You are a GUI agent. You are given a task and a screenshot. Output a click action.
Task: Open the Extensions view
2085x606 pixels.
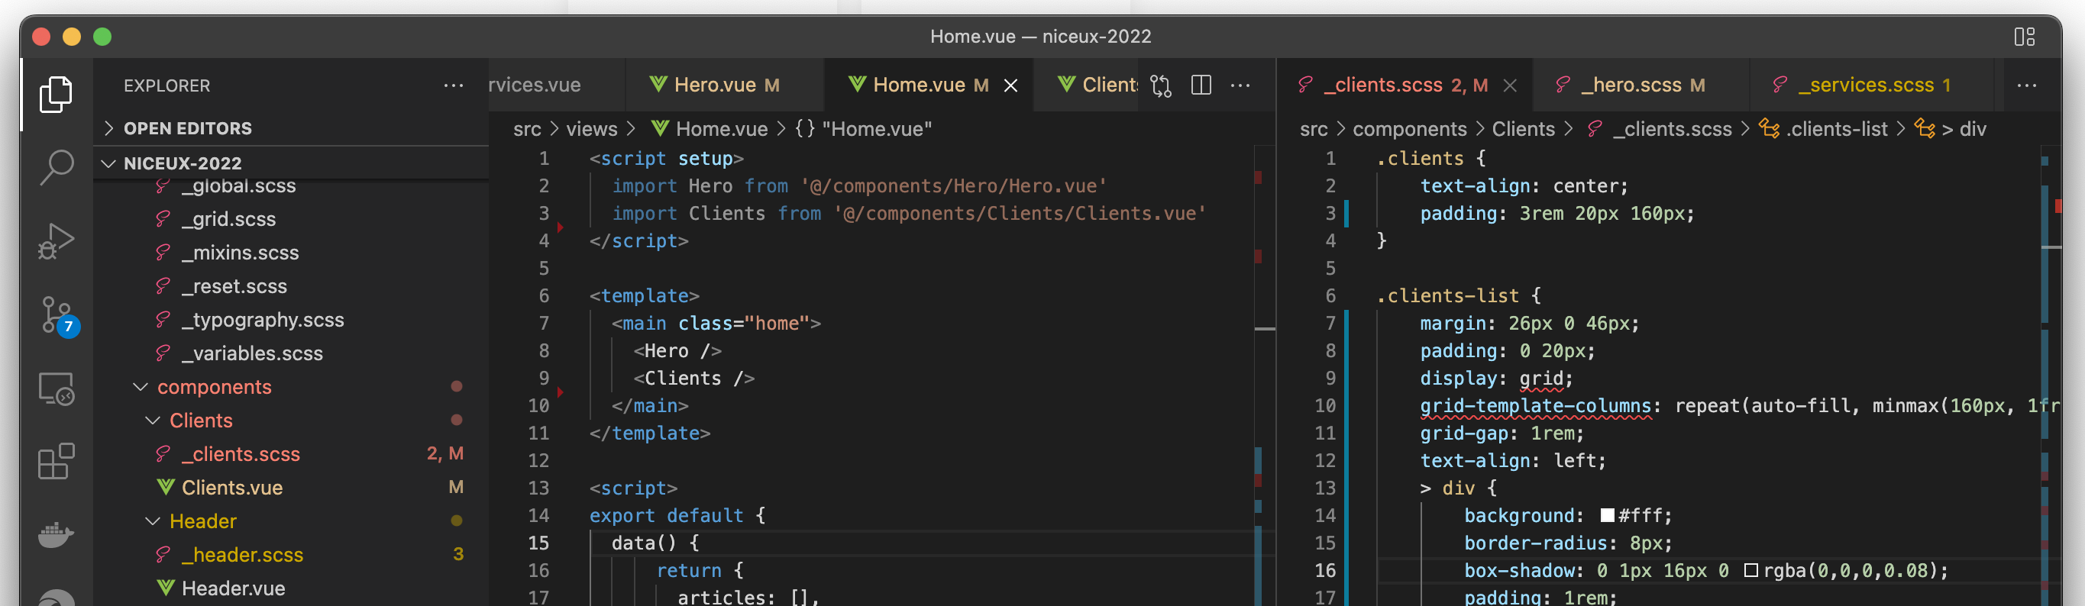pyautogui.click(x=56, y=461)
